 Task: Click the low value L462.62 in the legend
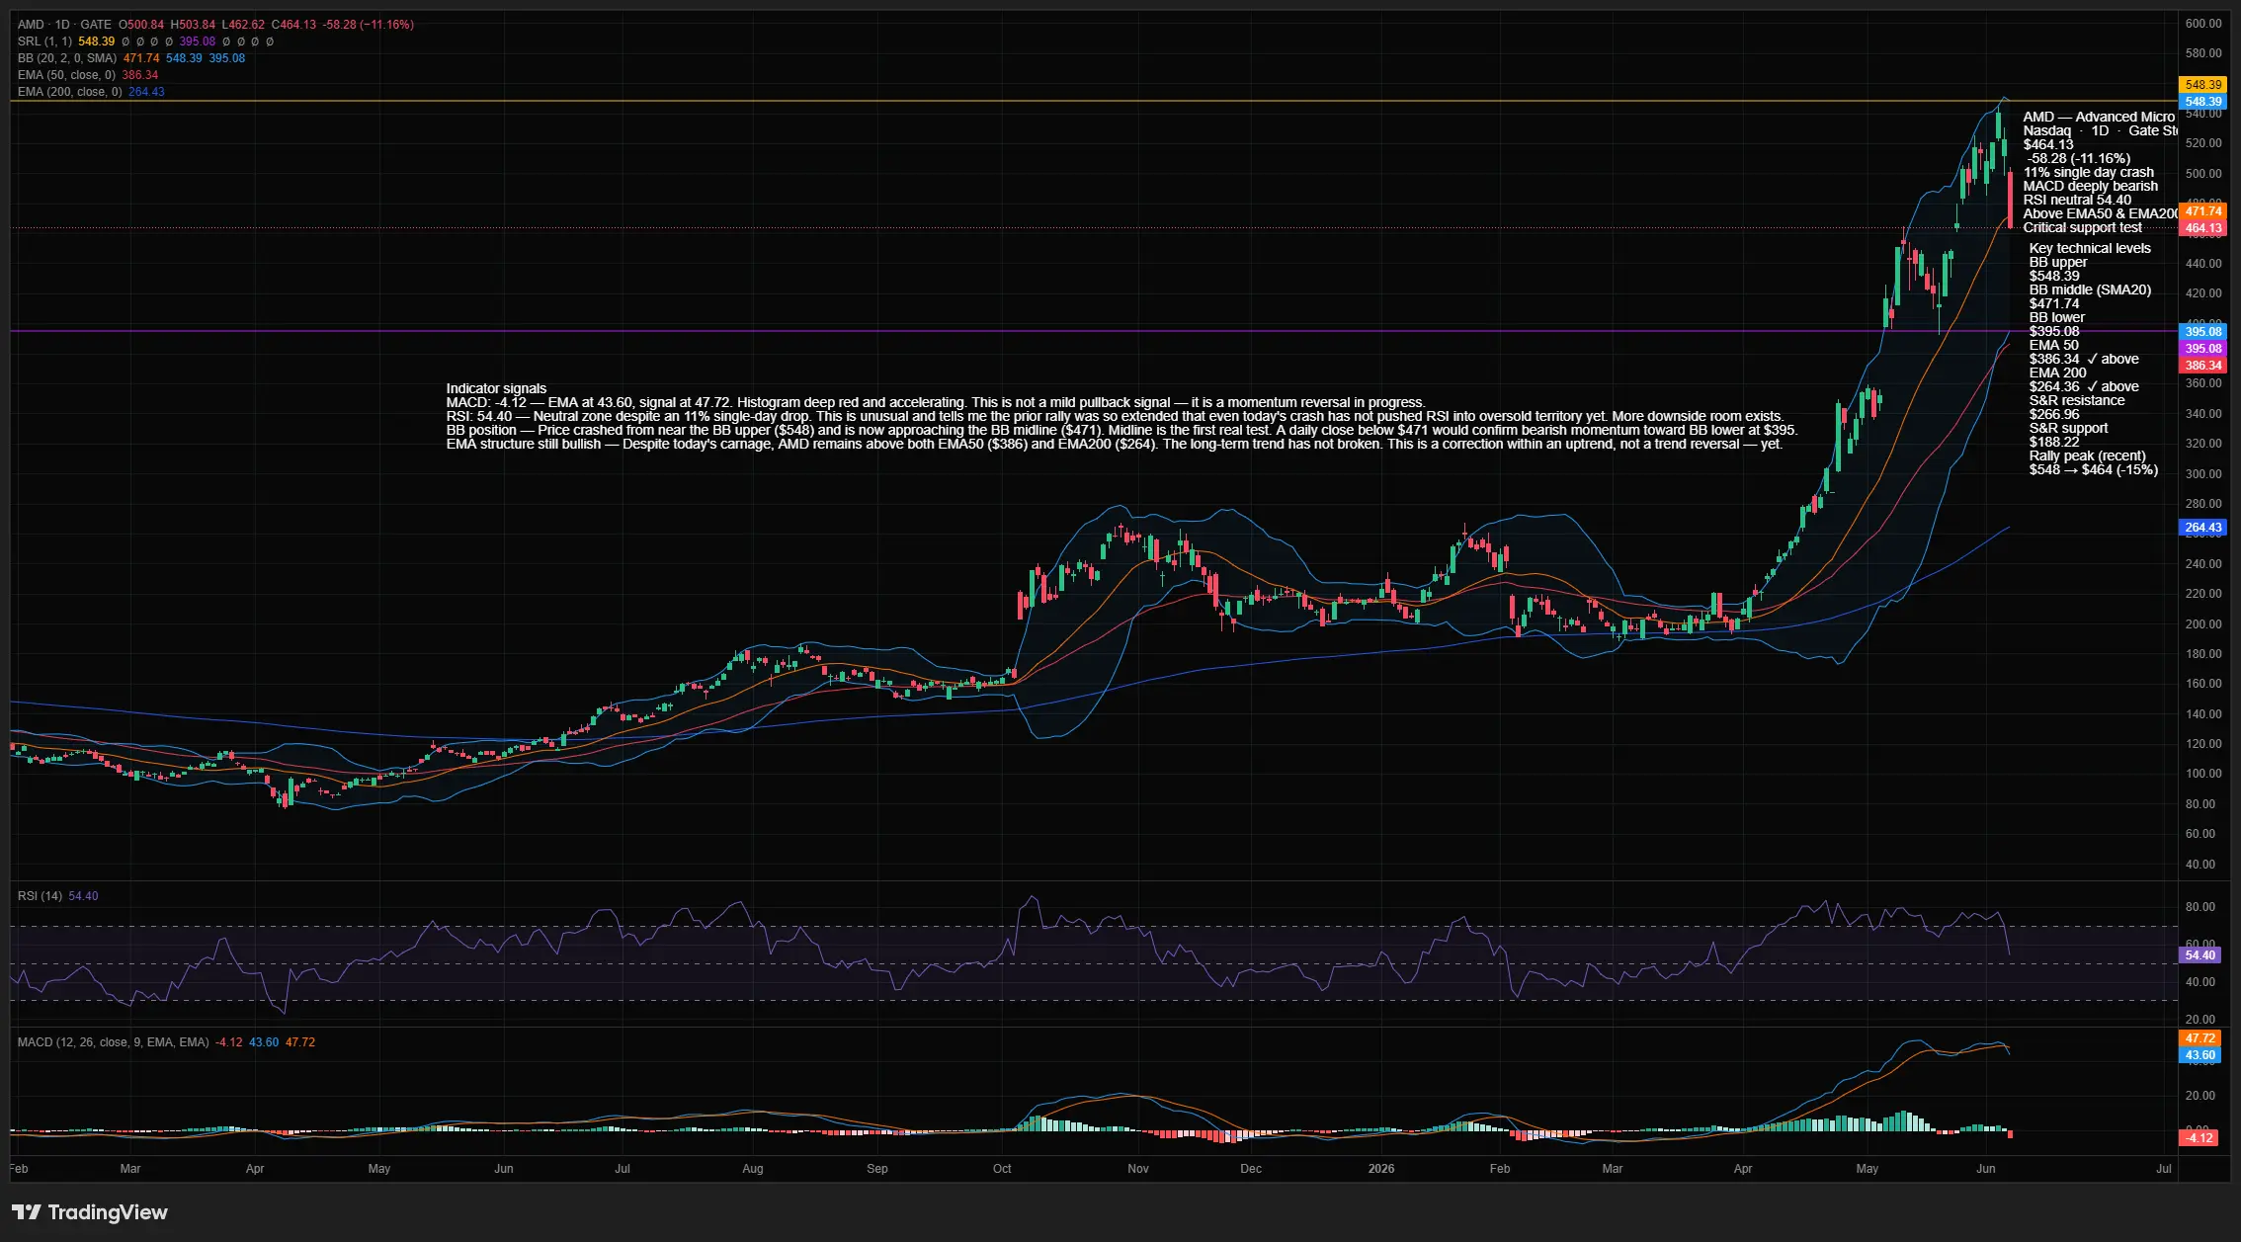[243, 25]
